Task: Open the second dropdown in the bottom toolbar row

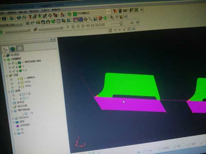Action: pos(61,28)
